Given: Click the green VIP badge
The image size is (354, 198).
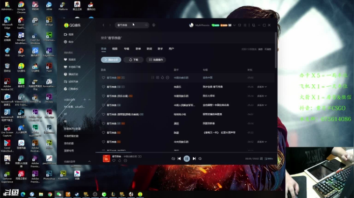Looking at the screenshot, I should click(215, 25).
